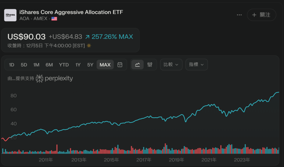Click the iShares logo icon
The height and width of the screenshot is (167, 284).
(x=10, y=15)
